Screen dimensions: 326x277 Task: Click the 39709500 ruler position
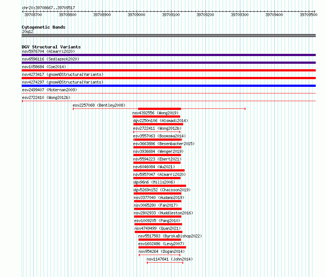point(308,15)
